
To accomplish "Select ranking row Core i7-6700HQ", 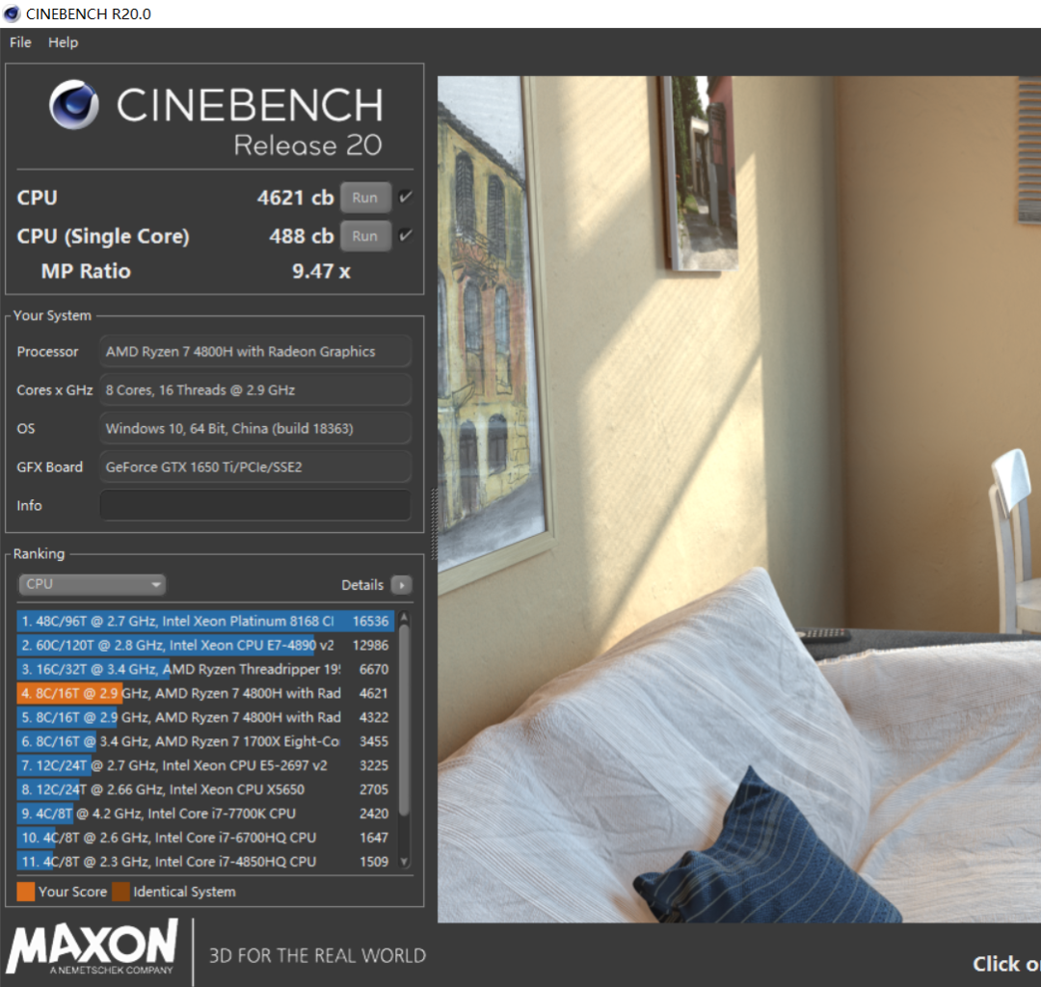I will 206,837.
